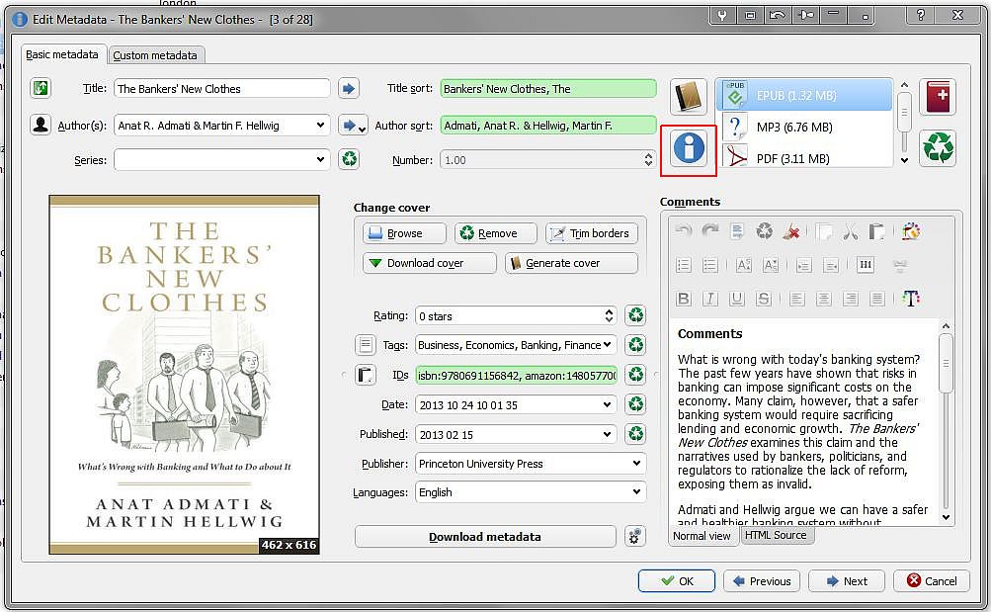Expand the Series dropdown
Image resolution: width=991 pixels, height=612 pixels.
tap(320, 159)
